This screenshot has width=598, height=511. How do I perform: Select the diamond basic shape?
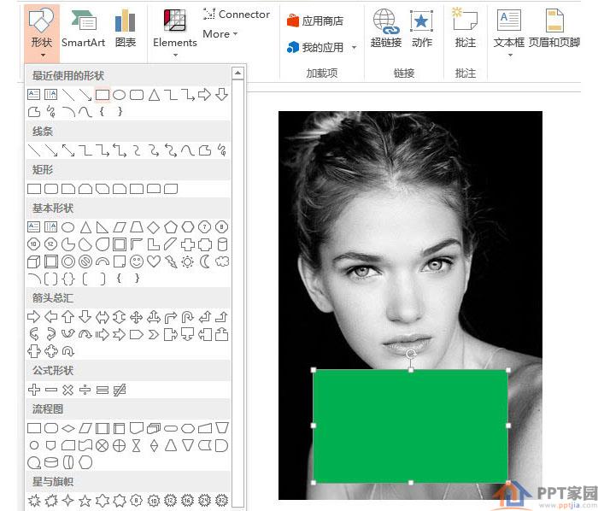153,227
